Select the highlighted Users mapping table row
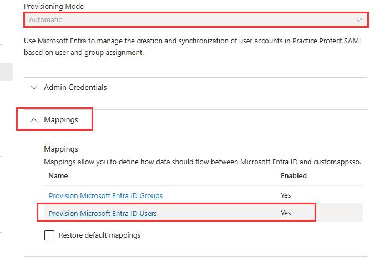 click(x=203, y=212)
